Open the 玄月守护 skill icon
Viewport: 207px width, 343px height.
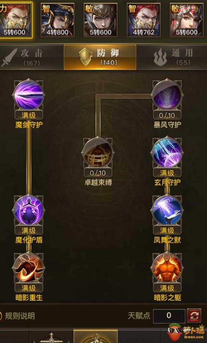pyautogui.click(x=167, y=152)
